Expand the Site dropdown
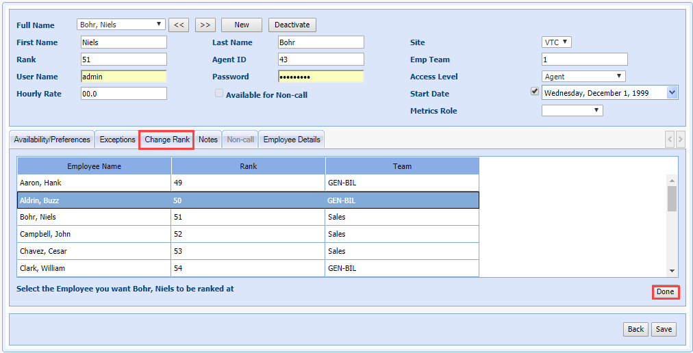Screen dimensions: 693x353 [x=556, y=42]
